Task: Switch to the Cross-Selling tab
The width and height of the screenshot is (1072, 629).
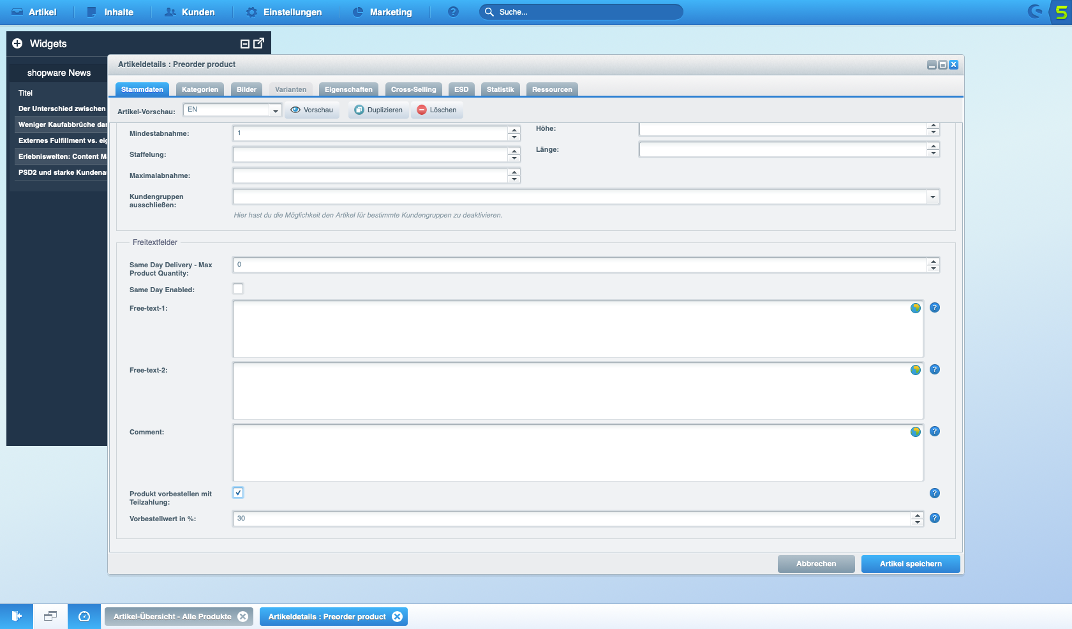Action: [x=413, y=89]
